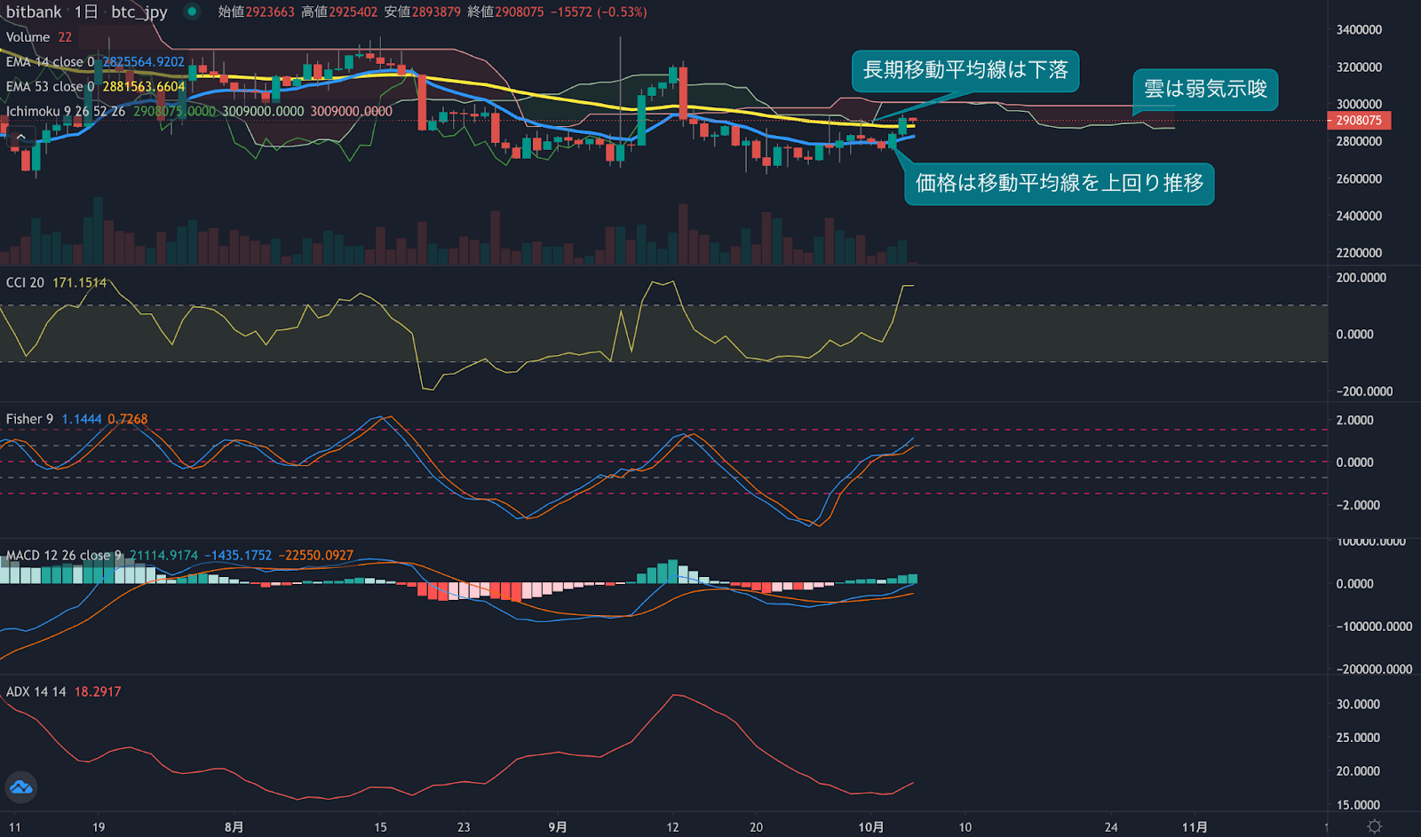
Task: Collapse the legend with the up-arrow icon
Action: coord(20,135)
